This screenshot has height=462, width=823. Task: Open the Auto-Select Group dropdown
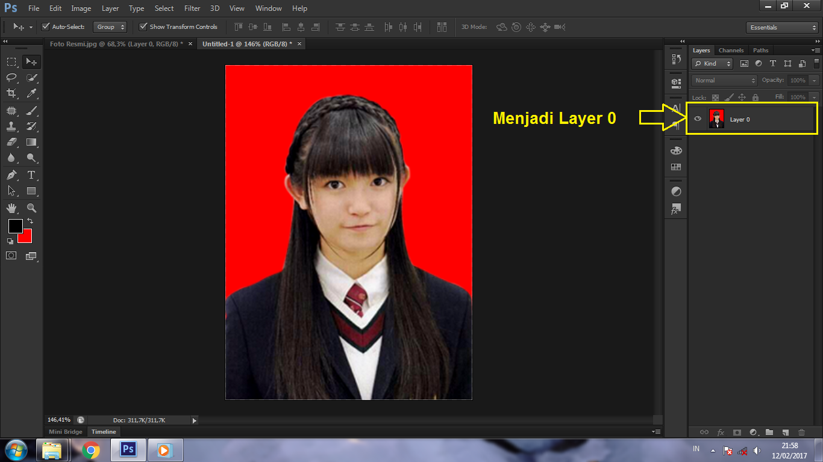click(111, 27)
